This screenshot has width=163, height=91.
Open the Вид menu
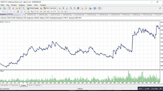(8, 5)
